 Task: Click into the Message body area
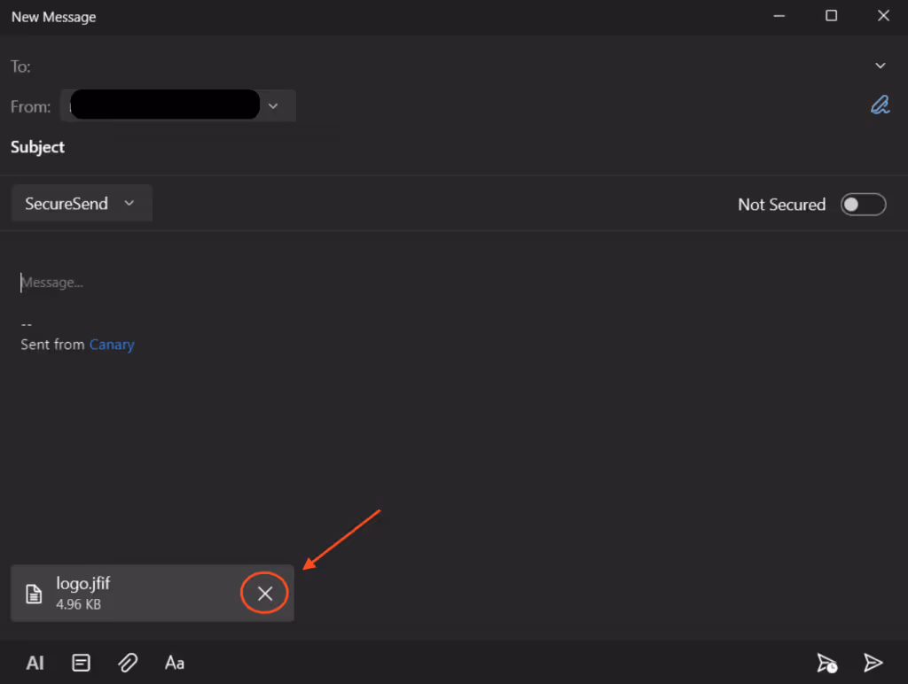[454, 283]
